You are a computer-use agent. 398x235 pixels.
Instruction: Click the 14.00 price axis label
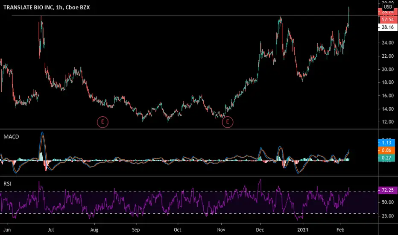[x=388, y=109]
